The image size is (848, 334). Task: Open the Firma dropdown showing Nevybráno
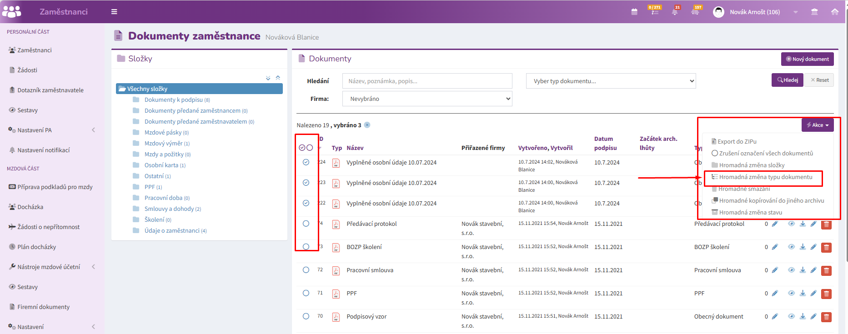tap(427, 99)
